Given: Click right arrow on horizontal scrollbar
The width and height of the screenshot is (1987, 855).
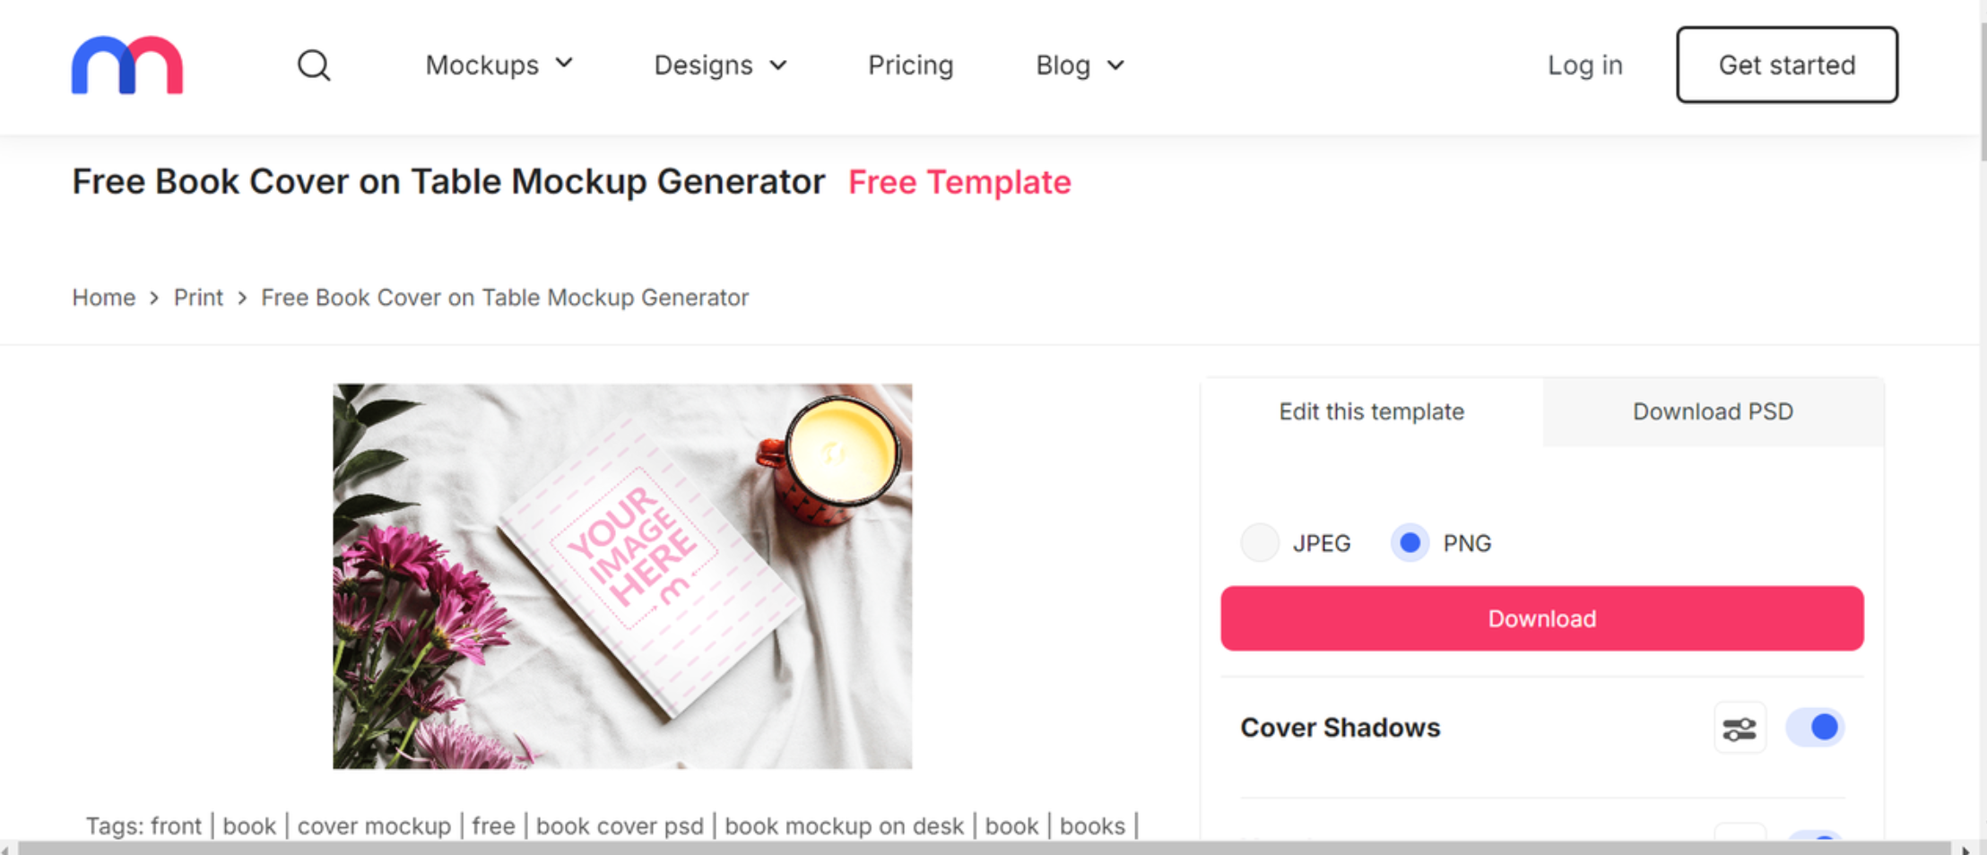Looking at the screenshot, I should [1965, 849].
